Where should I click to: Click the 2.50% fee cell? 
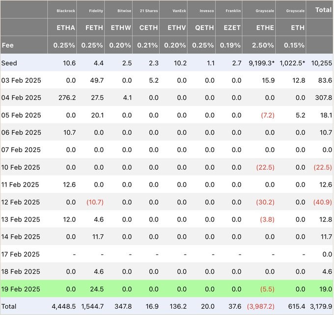click(263, 45)
